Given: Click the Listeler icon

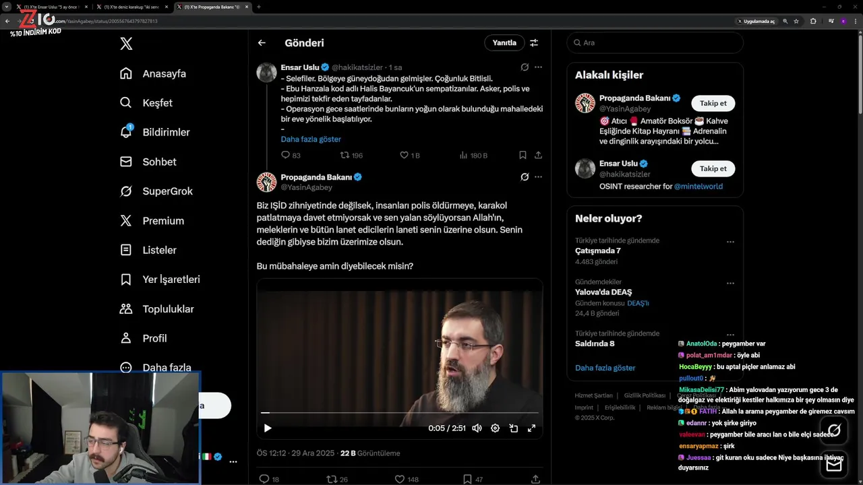Looking at the screenshot, I should point(126,250).
